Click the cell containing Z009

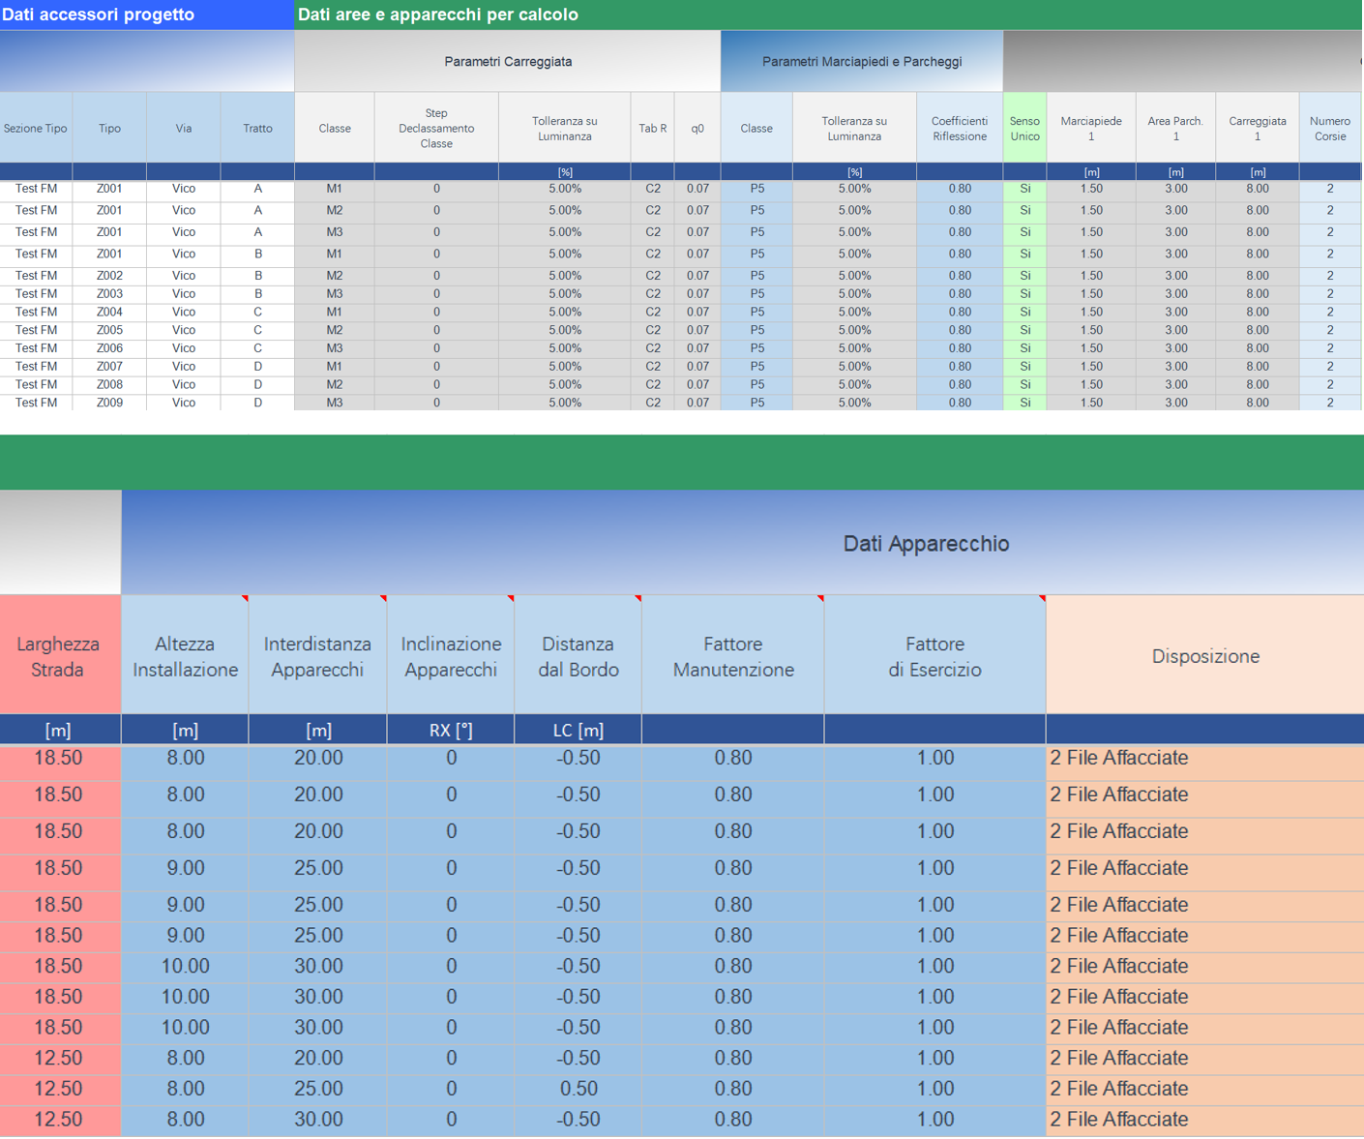tap(109, 403)
